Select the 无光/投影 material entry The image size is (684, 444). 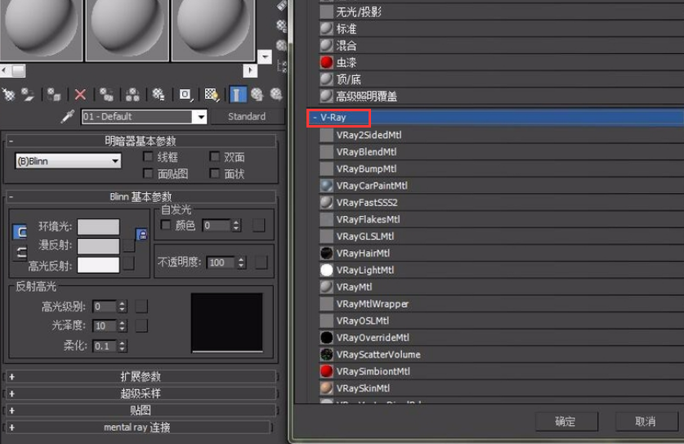click(x=351, y=11)
